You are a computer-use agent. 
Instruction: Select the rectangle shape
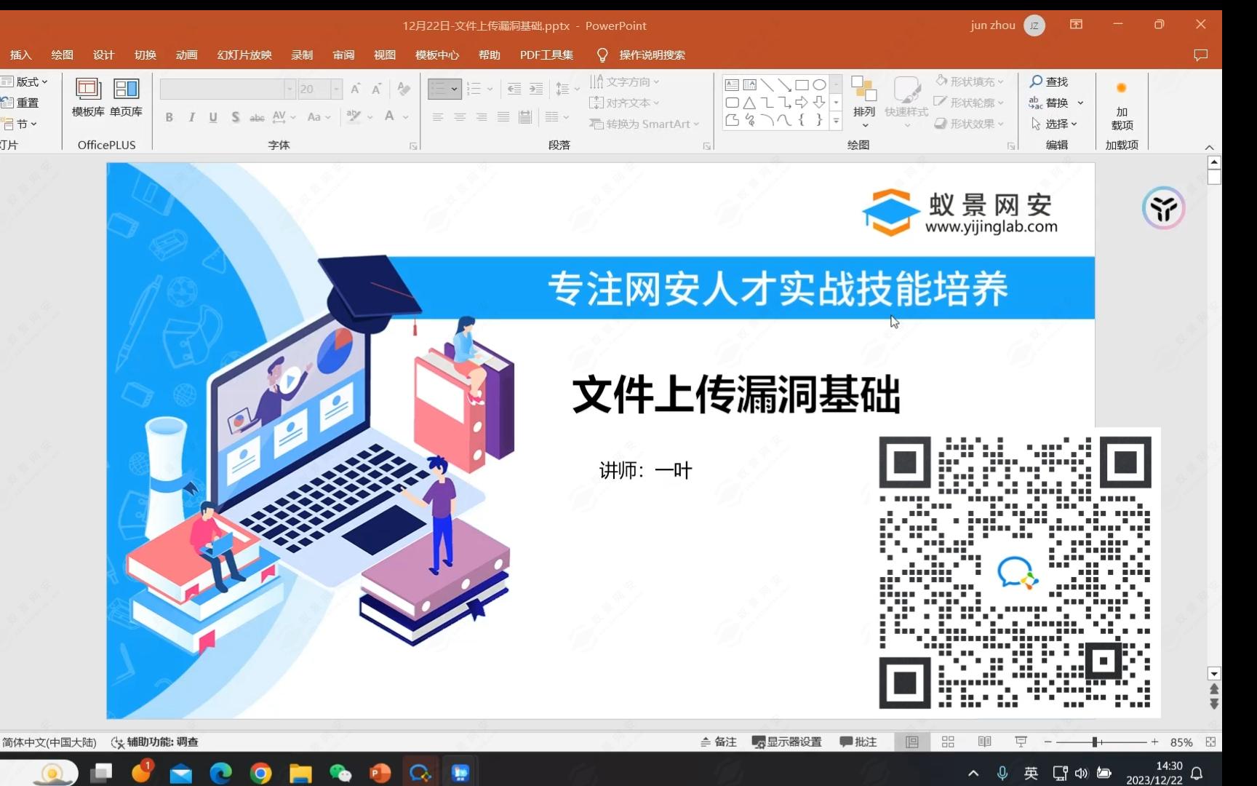(802, 84)
